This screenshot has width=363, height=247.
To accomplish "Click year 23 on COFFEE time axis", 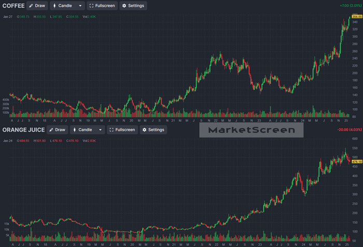I will 259,121.
